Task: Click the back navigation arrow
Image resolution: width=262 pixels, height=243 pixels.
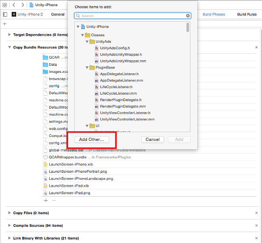Action: (14, 5)
